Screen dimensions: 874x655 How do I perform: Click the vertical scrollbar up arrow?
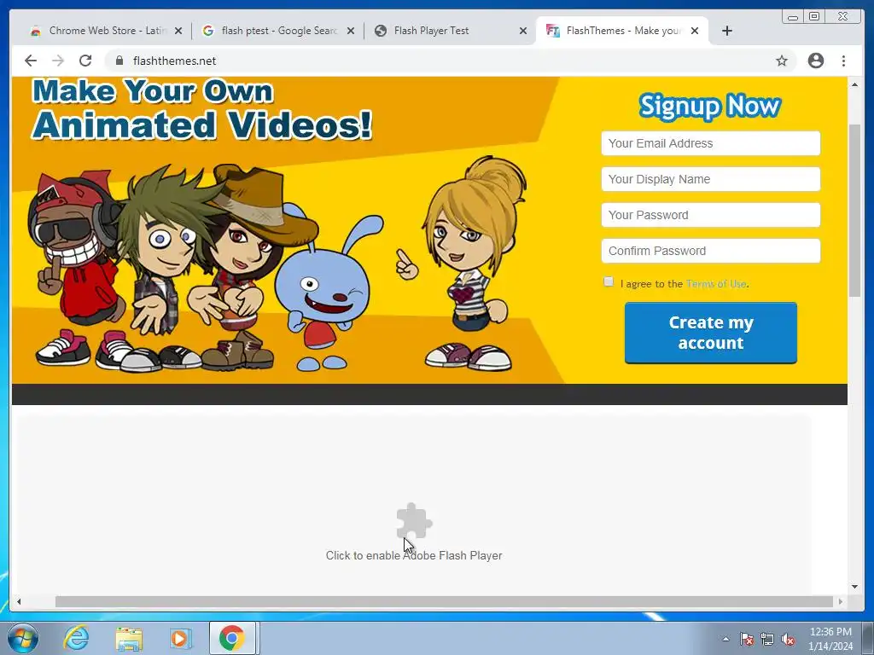click(854, 84)
